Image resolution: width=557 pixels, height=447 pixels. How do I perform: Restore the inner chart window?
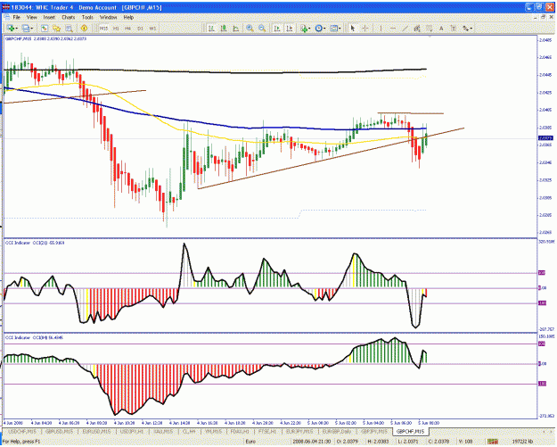[x=543, y=17]
